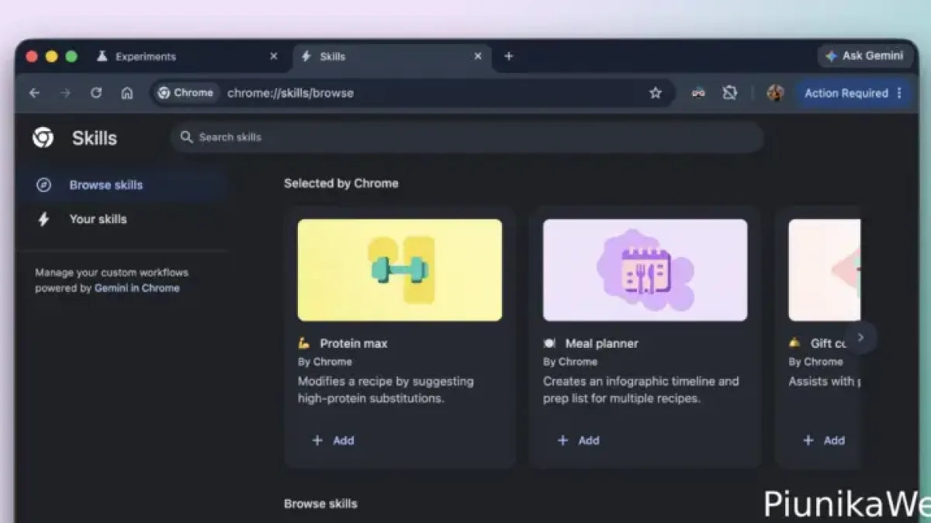Open the incognito-style glasses extension icon

[698, 93]
